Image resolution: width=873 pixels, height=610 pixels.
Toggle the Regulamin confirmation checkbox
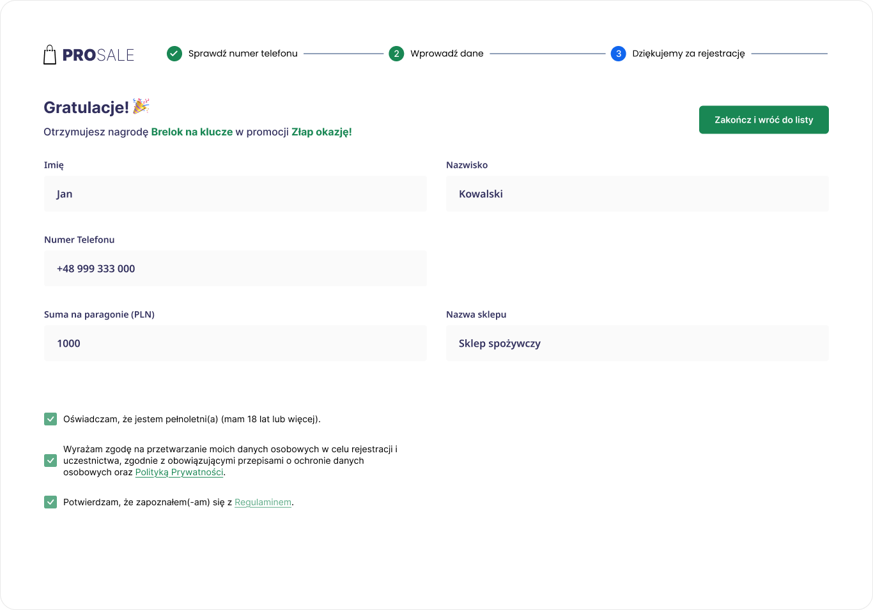pos(50,502)
